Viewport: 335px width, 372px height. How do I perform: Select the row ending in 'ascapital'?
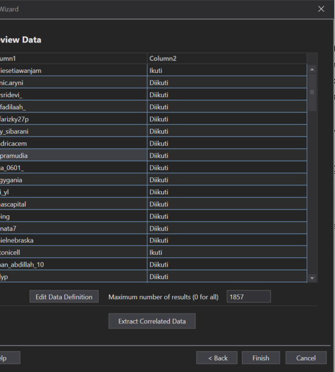[x=154, y=204]
